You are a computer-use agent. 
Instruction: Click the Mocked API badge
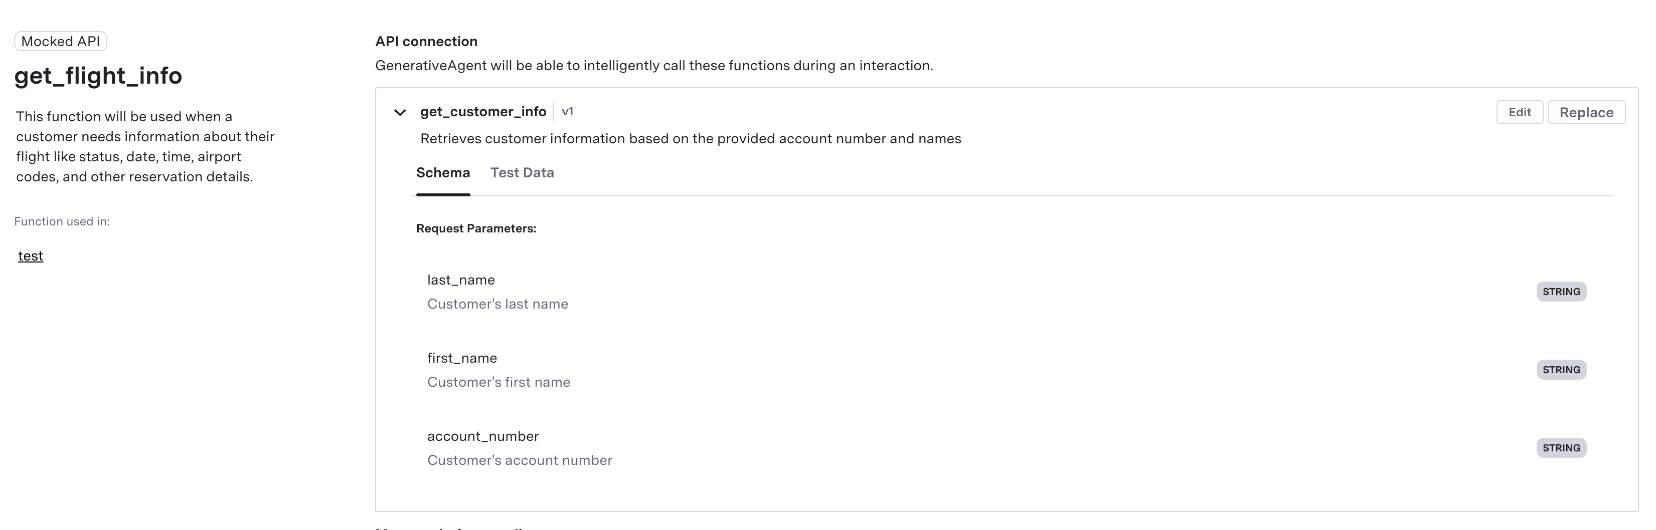point(60,42)
